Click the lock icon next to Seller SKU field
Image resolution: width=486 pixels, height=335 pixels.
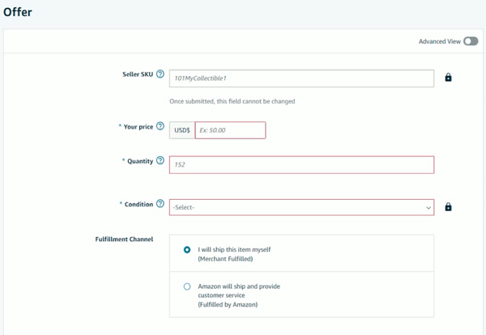(x=448, y=78)
